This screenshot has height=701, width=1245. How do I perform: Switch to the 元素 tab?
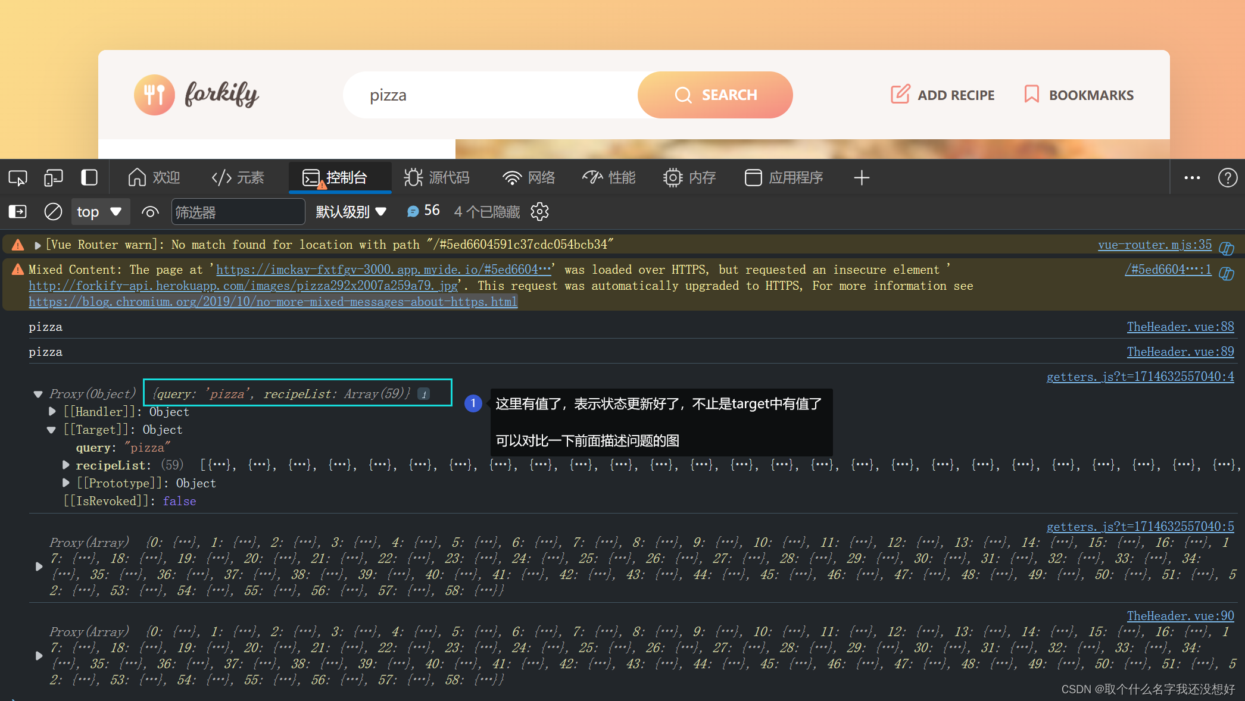tap(238, 177)
